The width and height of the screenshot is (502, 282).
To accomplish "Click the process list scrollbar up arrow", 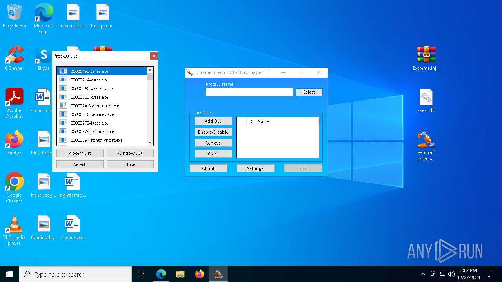I will click(150, 70).
